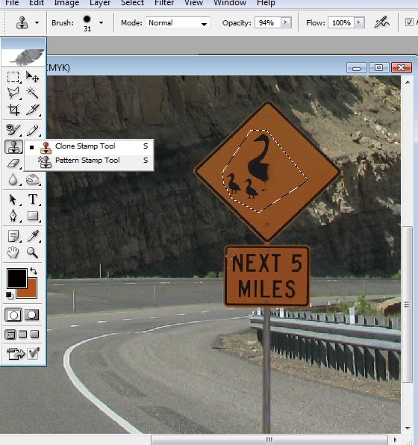Select the Healing Brush tool
The image size is (418, 445).
click(13, 130)
